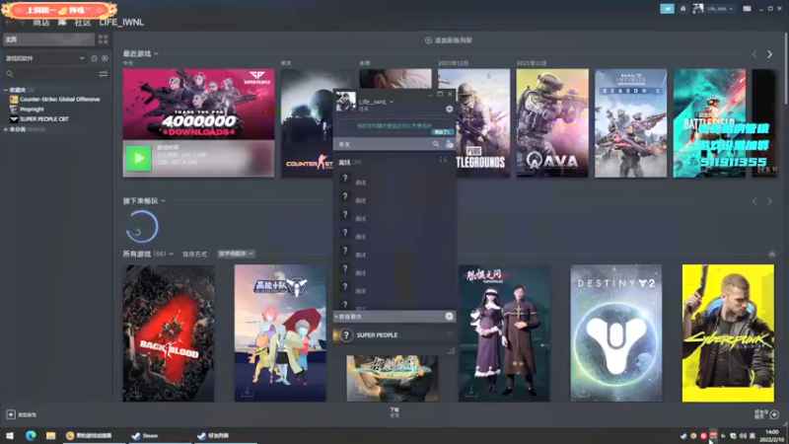789x444 pixels.
Task: Open SUPER PEOPLE group chat
Action: pos(394,334)
